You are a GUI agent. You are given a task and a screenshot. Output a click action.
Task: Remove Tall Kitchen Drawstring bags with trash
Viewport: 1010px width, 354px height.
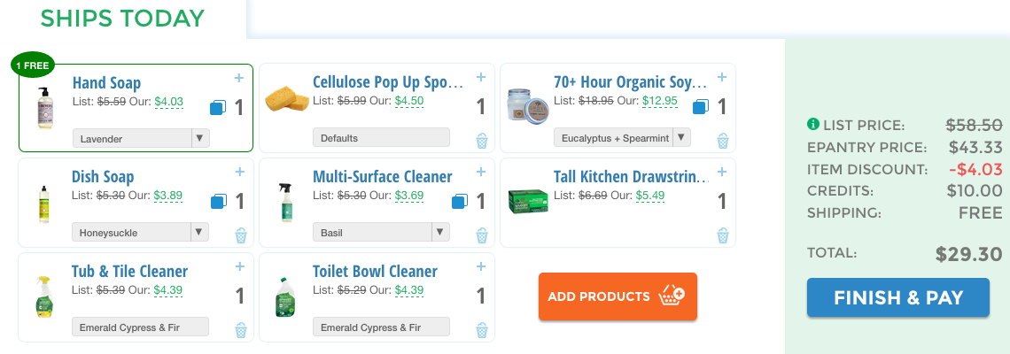pos(723,235)
